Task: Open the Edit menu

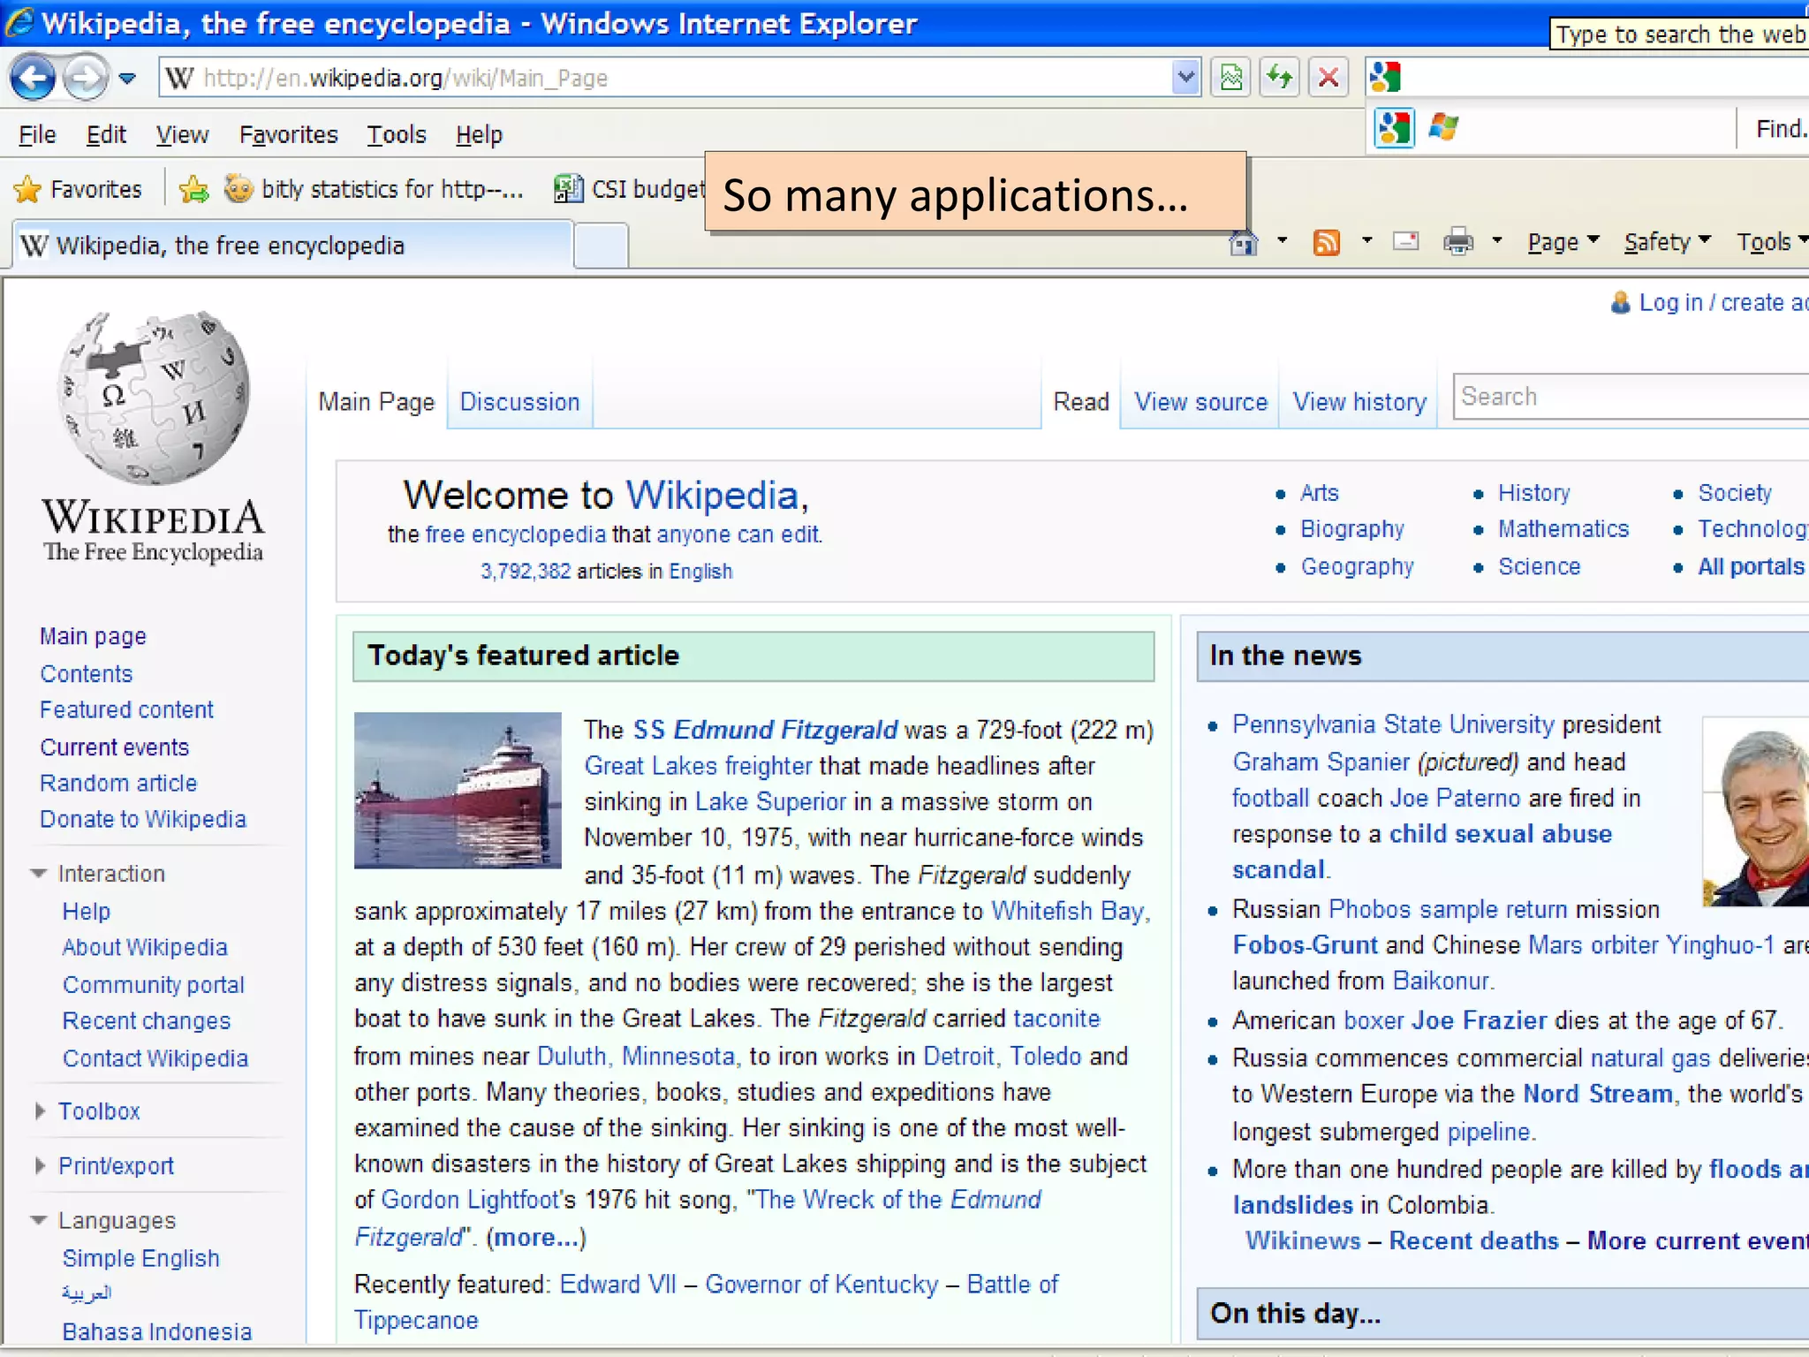Action: coord(106,134)
